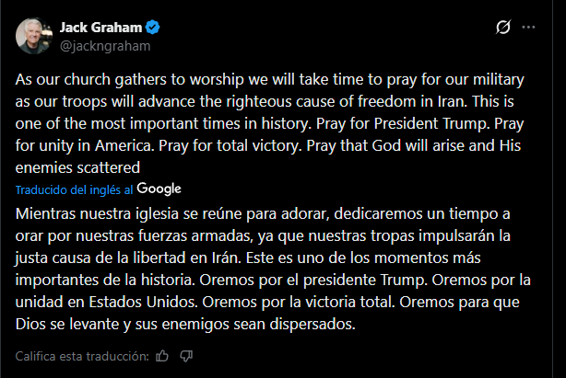Click the "Califica esta traducción" label
This screenshot has width=566, height=378.
pos(81,355)
